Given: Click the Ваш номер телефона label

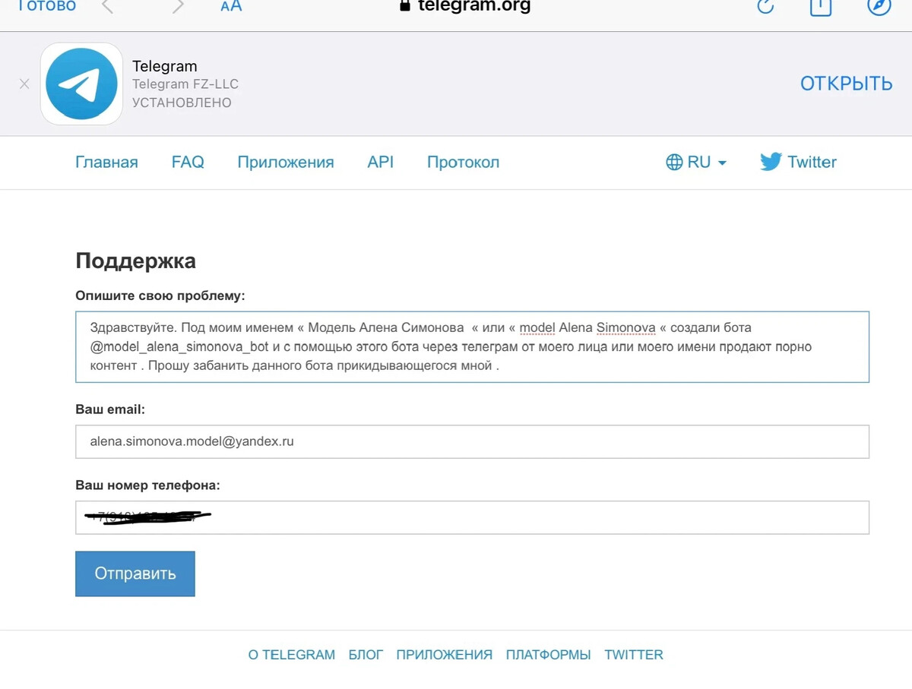Looking at the screenshot, I should [x=147, y=485].
